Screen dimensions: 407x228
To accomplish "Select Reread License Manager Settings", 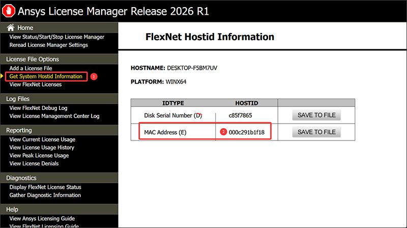I will 48,45.
